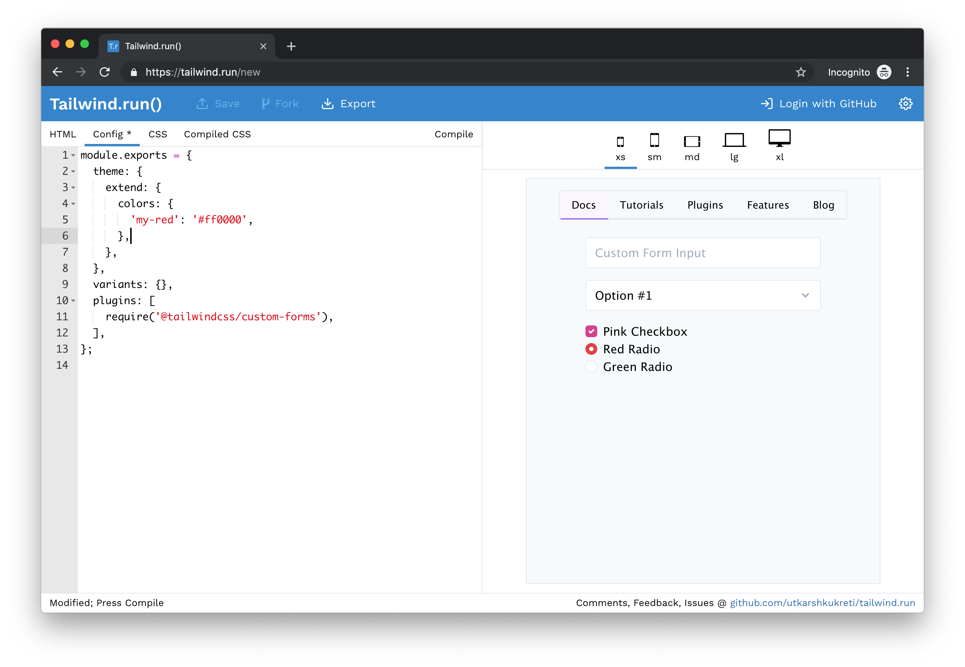Switch to the Compiled CSS tab
This screenshot has width=965, height=667.
click(217, 134)
